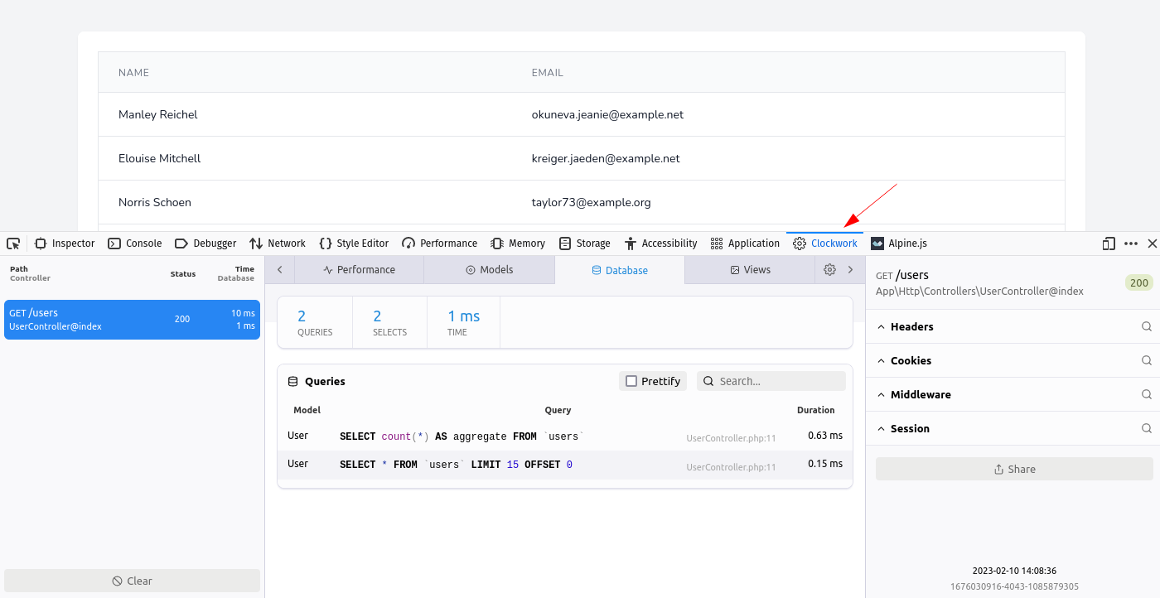Click the 2023-02-10 14:08:36 timestamp
This screenshot has width=1160, height=598.
pyautogui.click(x=1014, y=571)
